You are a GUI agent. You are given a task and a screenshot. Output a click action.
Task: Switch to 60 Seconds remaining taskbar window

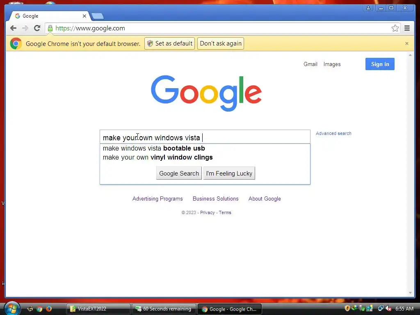164,309
